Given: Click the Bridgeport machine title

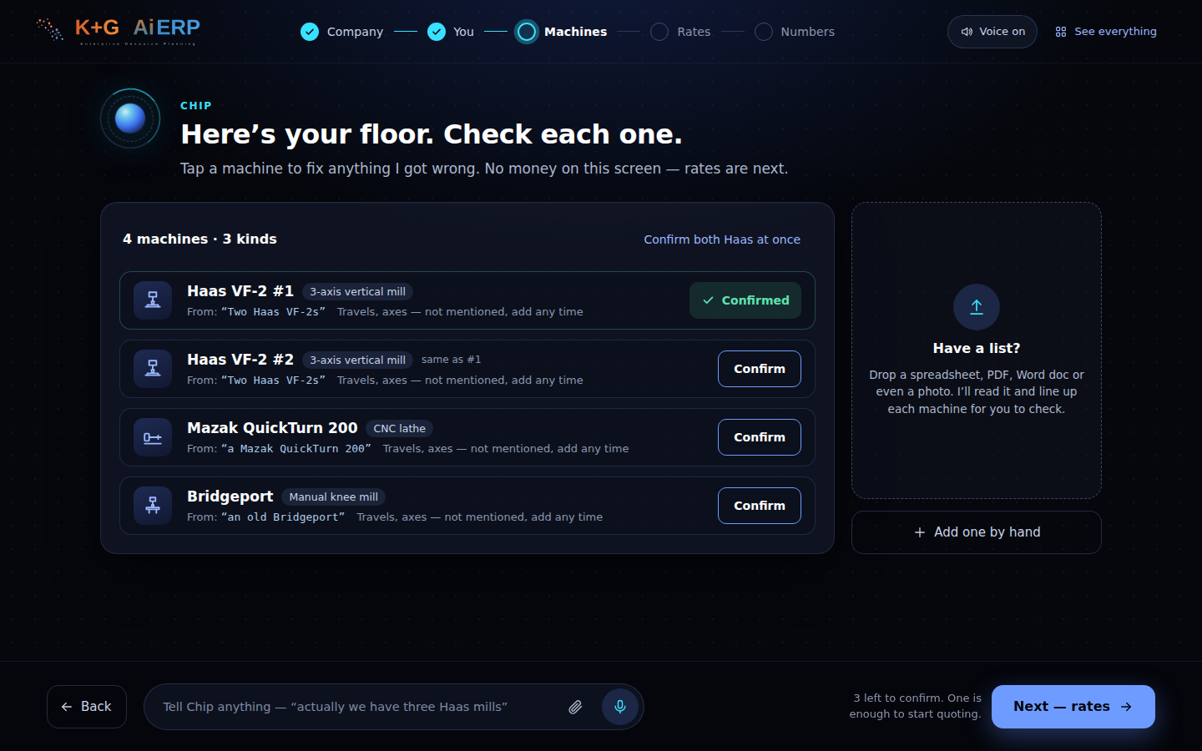Looking at the screenshot, I should pos(230,496).
